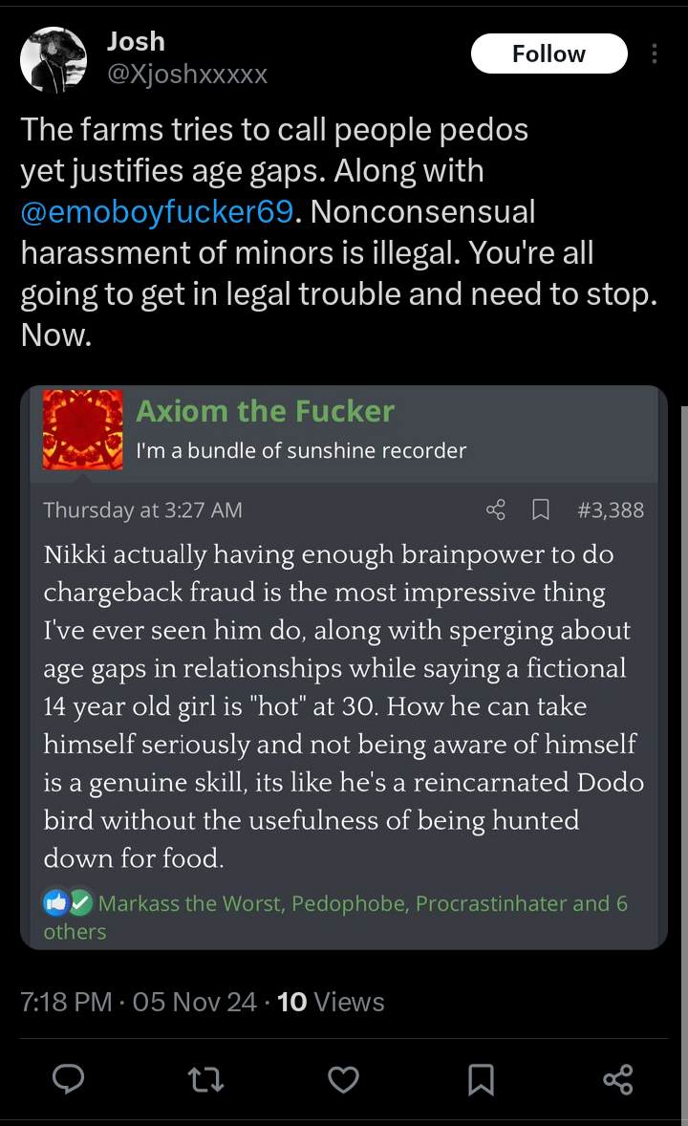The height and width of the screenshot is (1126, 688).
Task: Open Josh's profile picture
Action: 54,59
